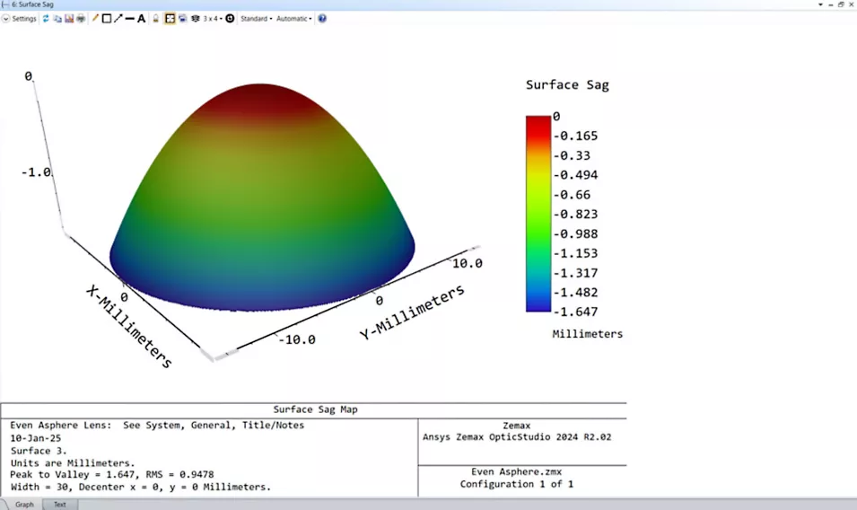Select the pencil annotation tool
Screen dimensions: 857x510
(x=95, y=18)
